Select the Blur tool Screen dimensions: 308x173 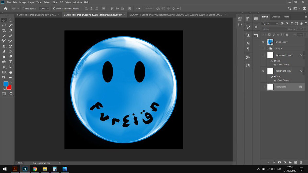[x=4, y=57]
